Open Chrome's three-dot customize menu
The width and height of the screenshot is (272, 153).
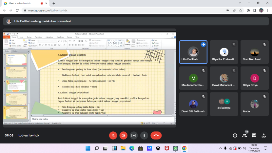point(267,10)
